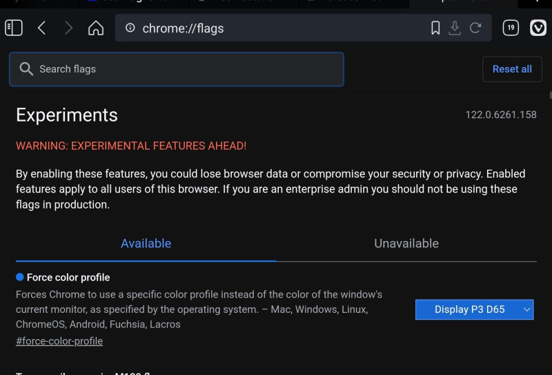Bookmark this page
The image size is (552, 375).
[435, 28]
